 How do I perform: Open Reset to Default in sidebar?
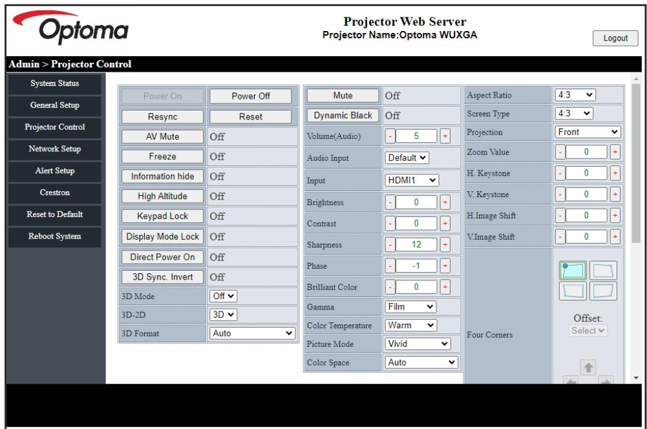(x=54, y=214)
